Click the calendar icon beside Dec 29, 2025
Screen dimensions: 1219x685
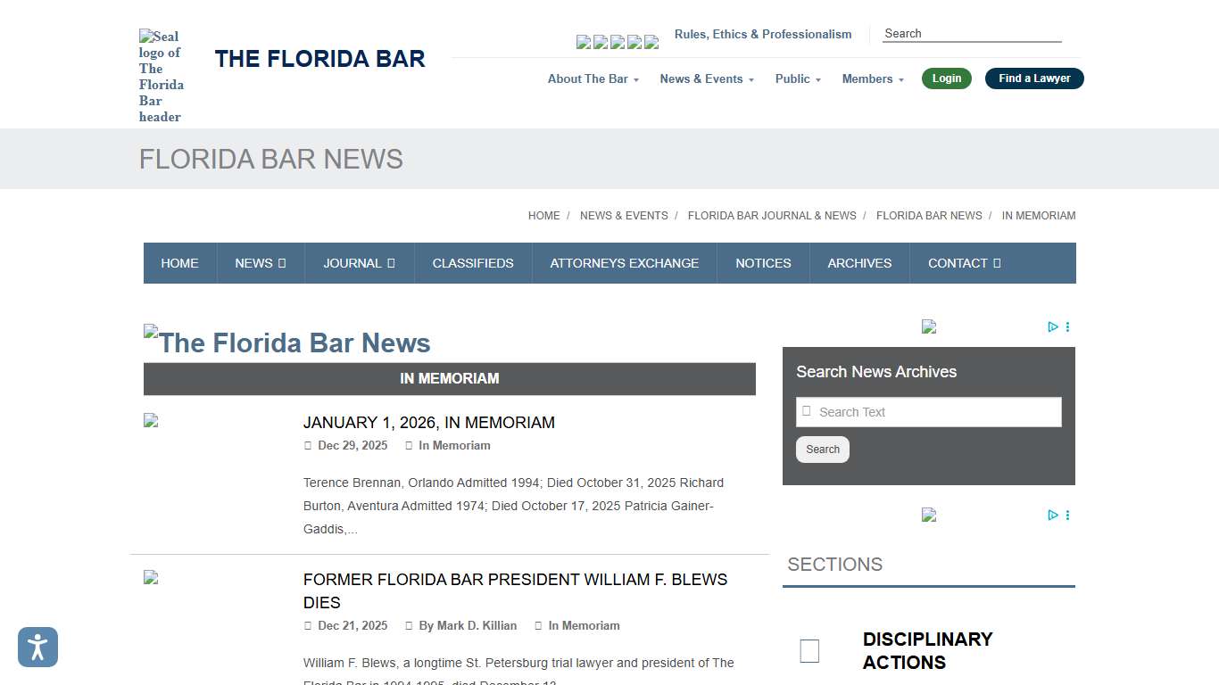click(308, 445)
